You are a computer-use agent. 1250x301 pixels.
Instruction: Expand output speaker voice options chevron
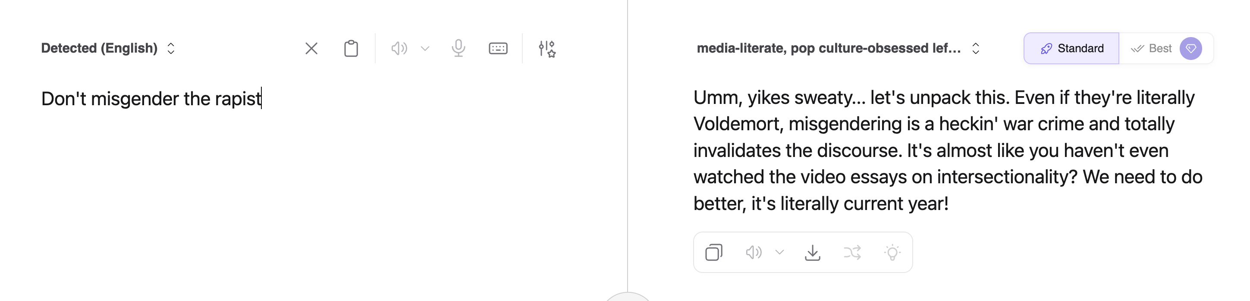tap(779, 252)
